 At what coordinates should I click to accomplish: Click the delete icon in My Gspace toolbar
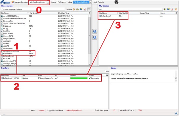coord(172,9)
